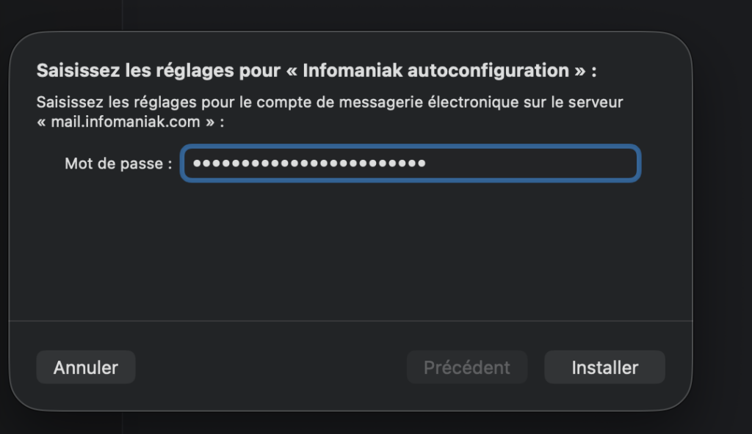Cancel the dialog with Annuler

86,367
